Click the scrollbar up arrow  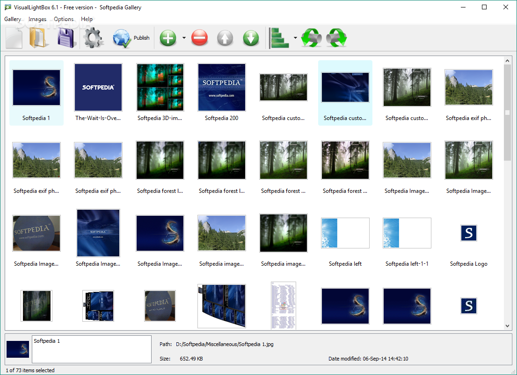pyautogui.click(x=507, y=60)
